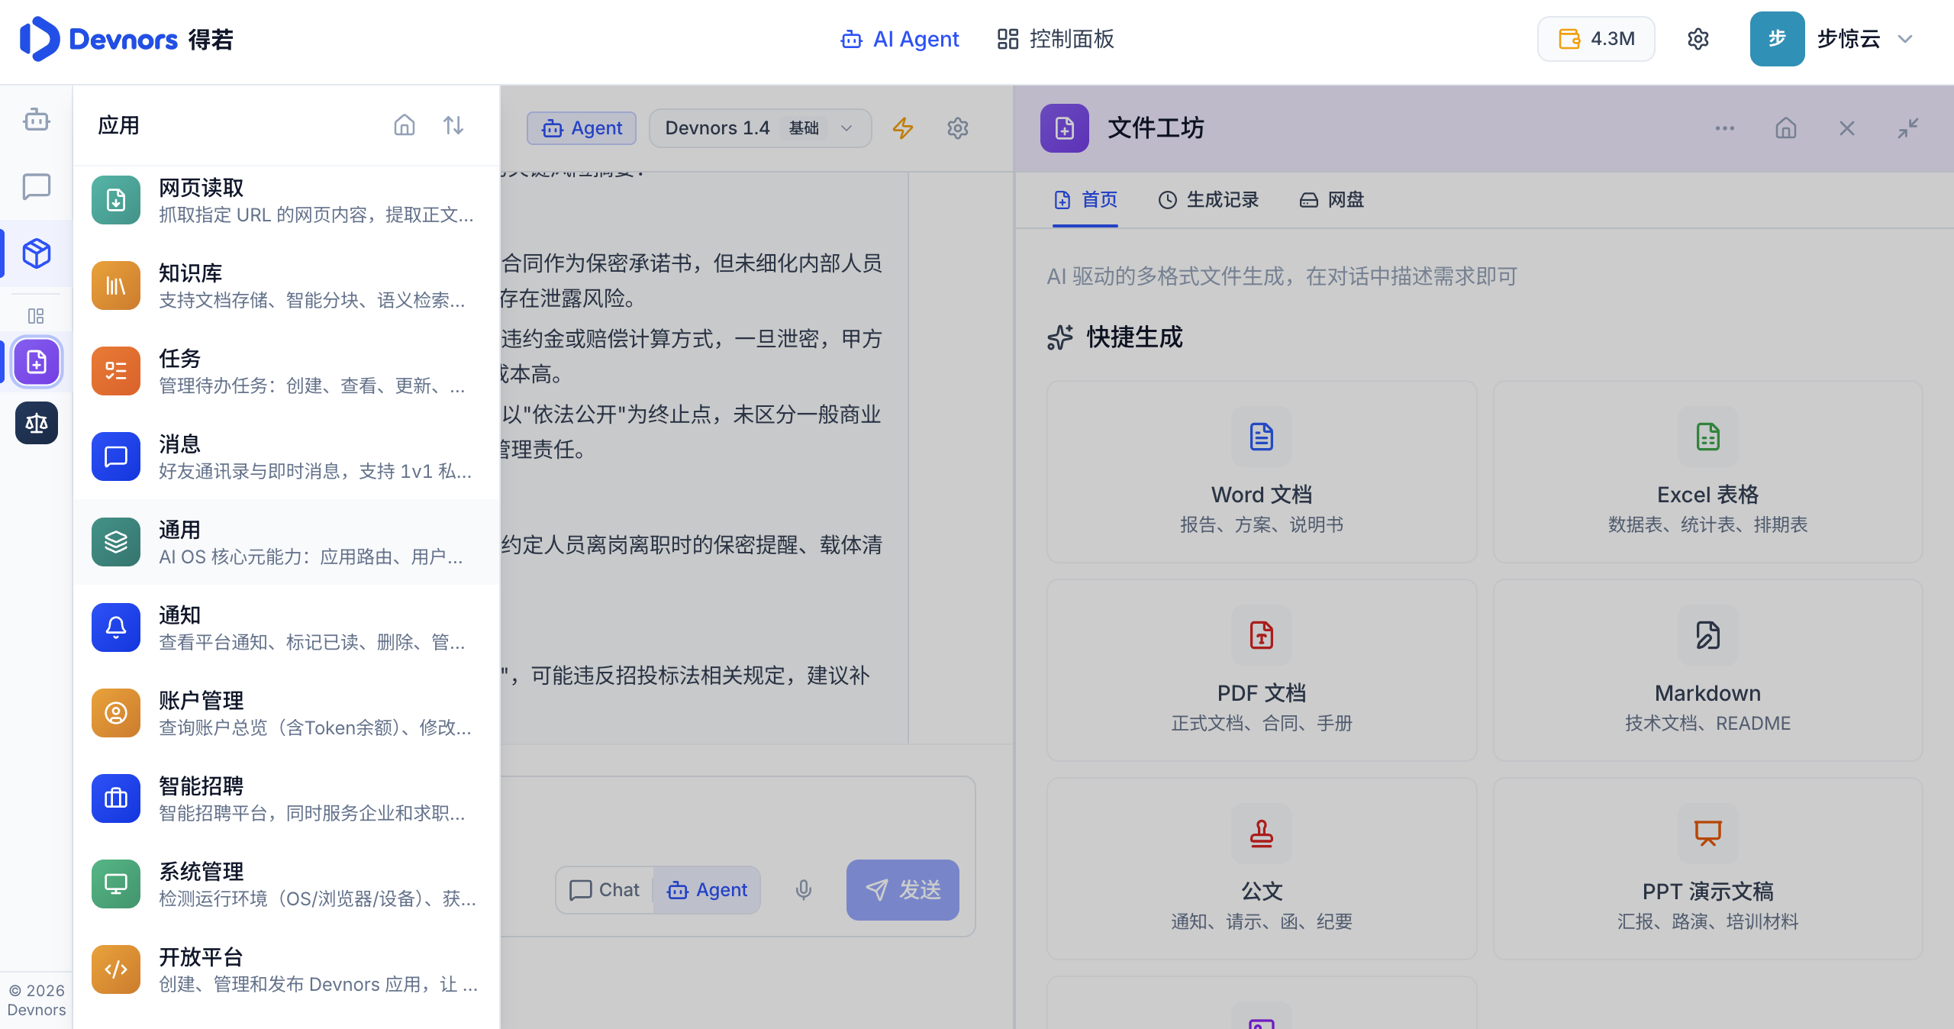Viewport: 1954px width, 1029px height.
Task: Open the three-dots menu in 文件工坊
Action: [1724, 127]
